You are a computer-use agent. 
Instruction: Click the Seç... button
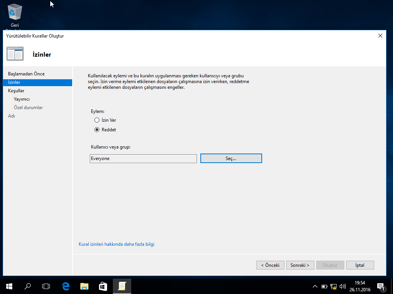231,158
